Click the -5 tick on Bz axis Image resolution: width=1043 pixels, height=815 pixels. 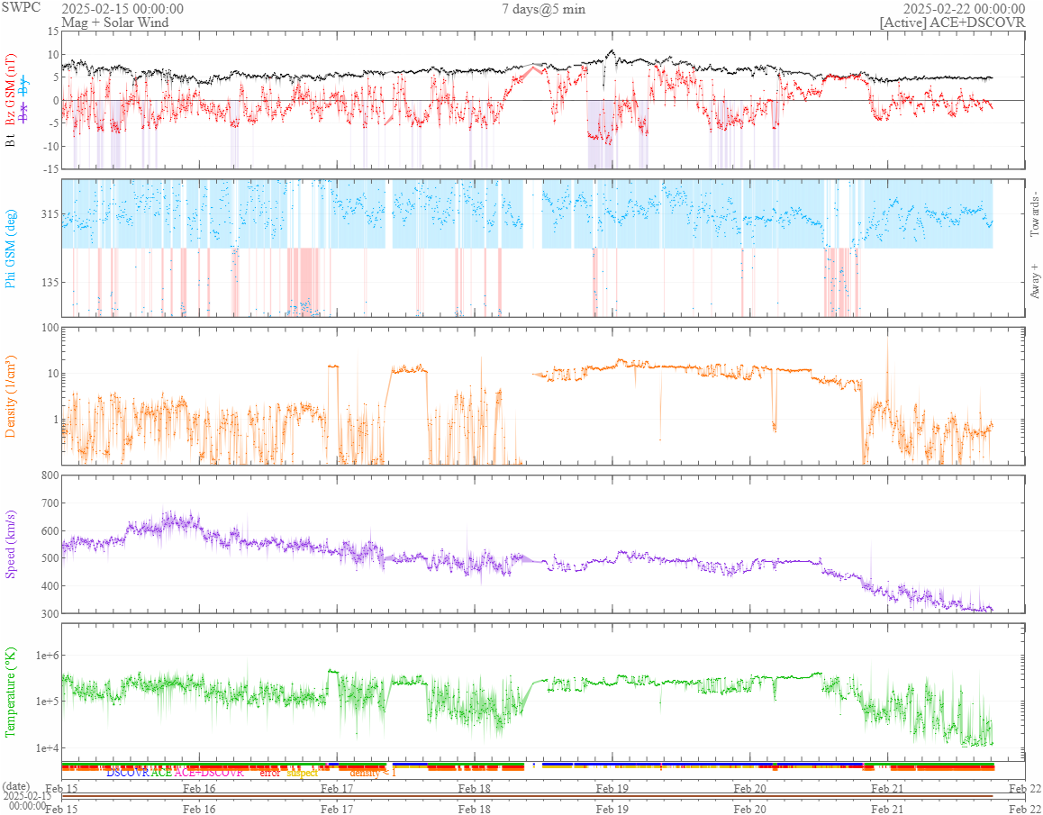[x=52, y=123]
